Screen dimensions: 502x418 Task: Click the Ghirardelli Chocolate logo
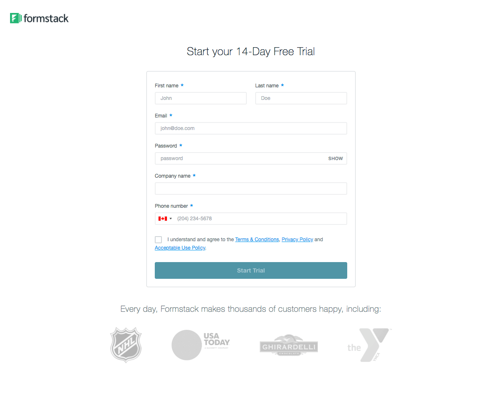pyautogui.click(x=289, y=345)
